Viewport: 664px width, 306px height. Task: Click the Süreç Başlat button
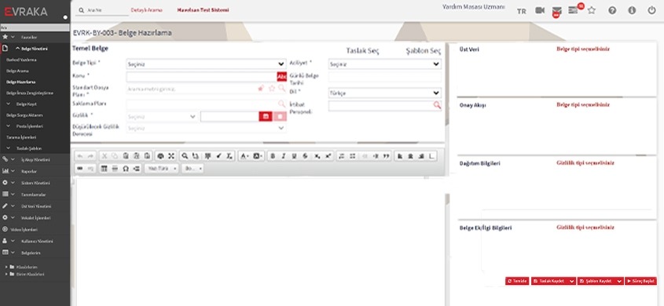[x=640, y=281]
